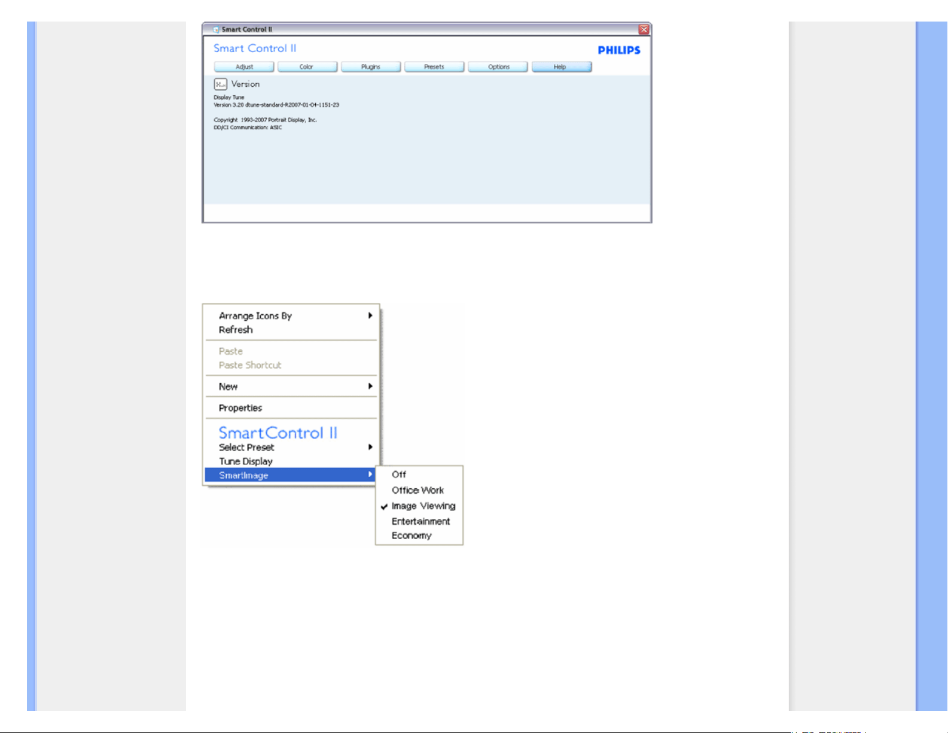Choose Tune Display in the context menu

(x=292, y=461)
